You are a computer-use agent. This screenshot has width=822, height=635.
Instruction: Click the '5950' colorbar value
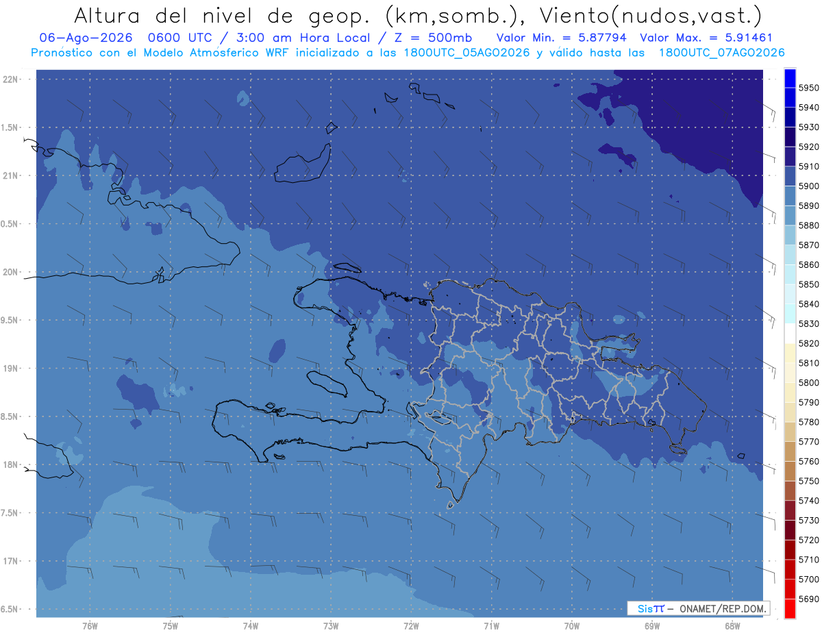pyautogui.click(x=808, y=88)
